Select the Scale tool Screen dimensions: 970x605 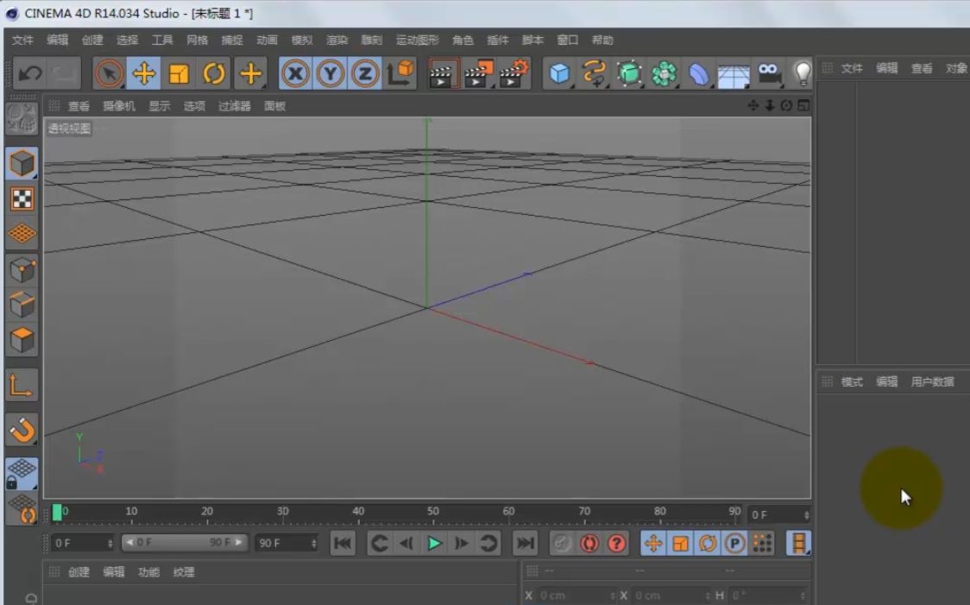click(x=179, y=73)
